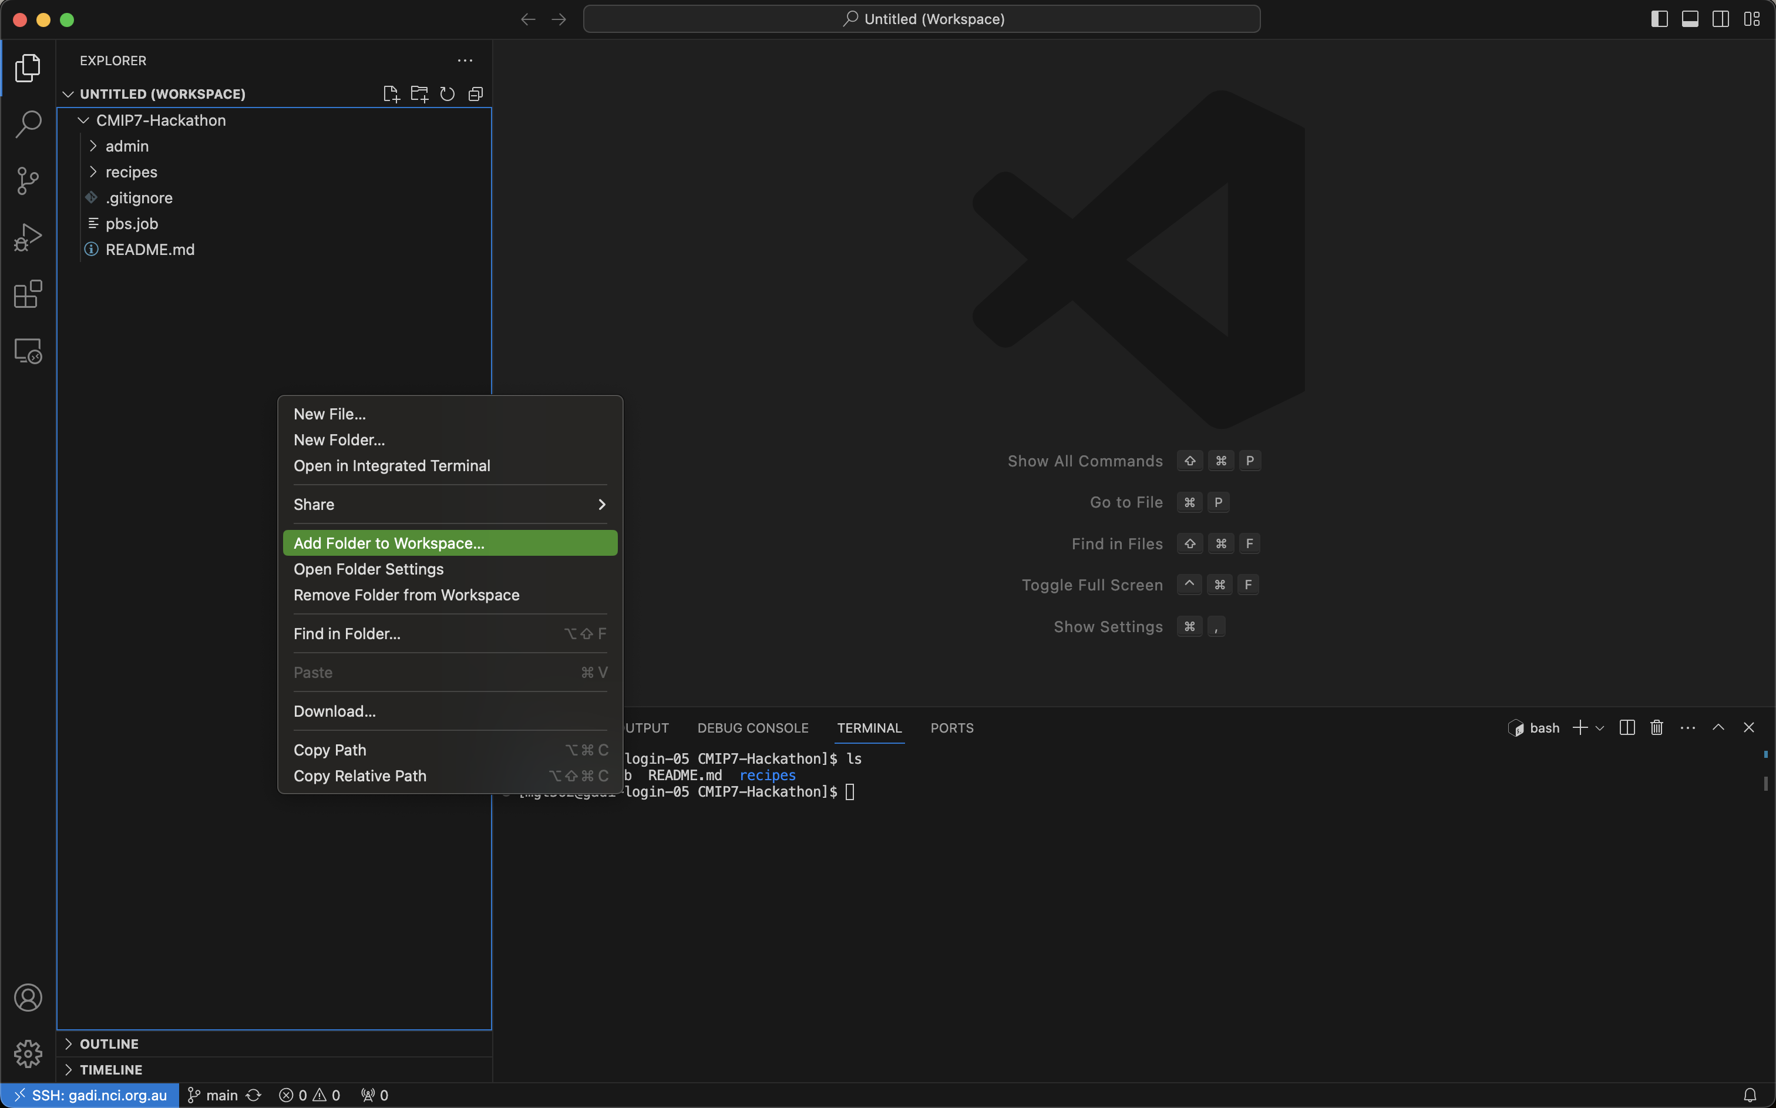Choose New File... from context menu
1776x1108 pixels.
[450, 414]
